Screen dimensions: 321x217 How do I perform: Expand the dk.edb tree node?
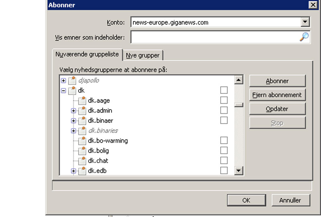[73, 171]
